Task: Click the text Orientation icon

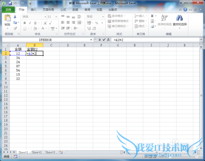Action: (75, 28)
